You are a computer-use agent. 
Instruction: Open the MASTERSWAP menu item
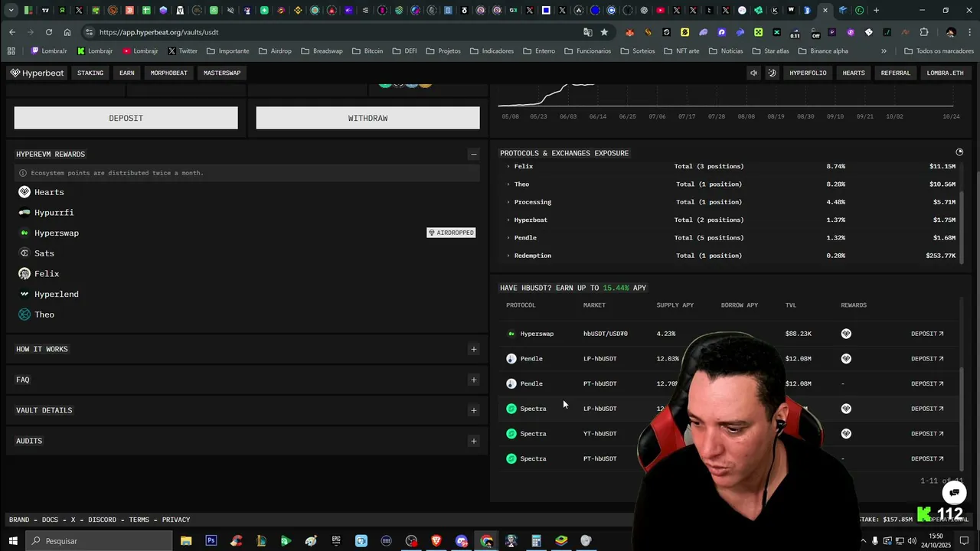click(x=222, y=73)
